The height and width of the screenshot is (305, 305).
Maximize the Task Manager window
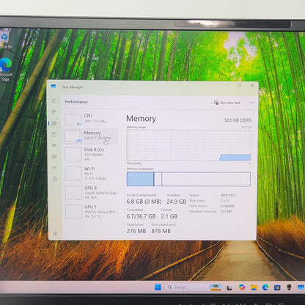[x=239, y=85]
